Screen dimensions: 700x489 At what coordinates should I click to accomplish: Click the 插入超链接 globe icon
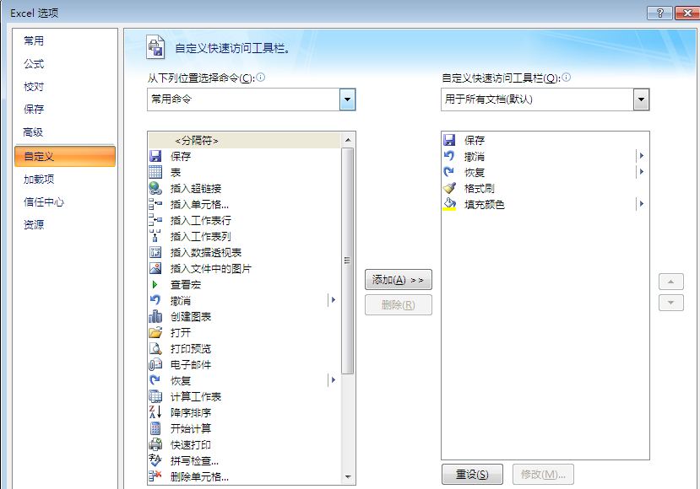point(155,188)
